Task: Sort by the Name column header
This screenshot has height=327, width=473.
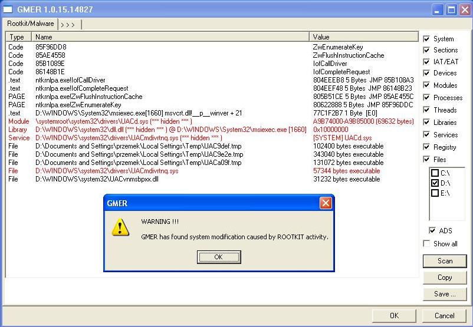Action: point(170,37)
